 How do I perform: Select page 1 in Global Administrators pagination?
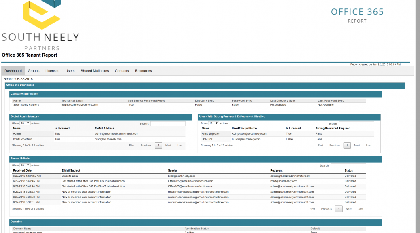[158, 146]
